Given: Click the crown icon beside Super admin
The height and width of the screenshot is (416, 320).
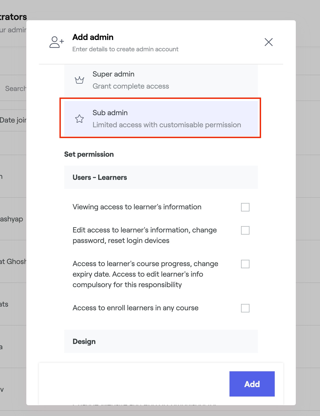Looking at the screenshot, I should 79,80.
